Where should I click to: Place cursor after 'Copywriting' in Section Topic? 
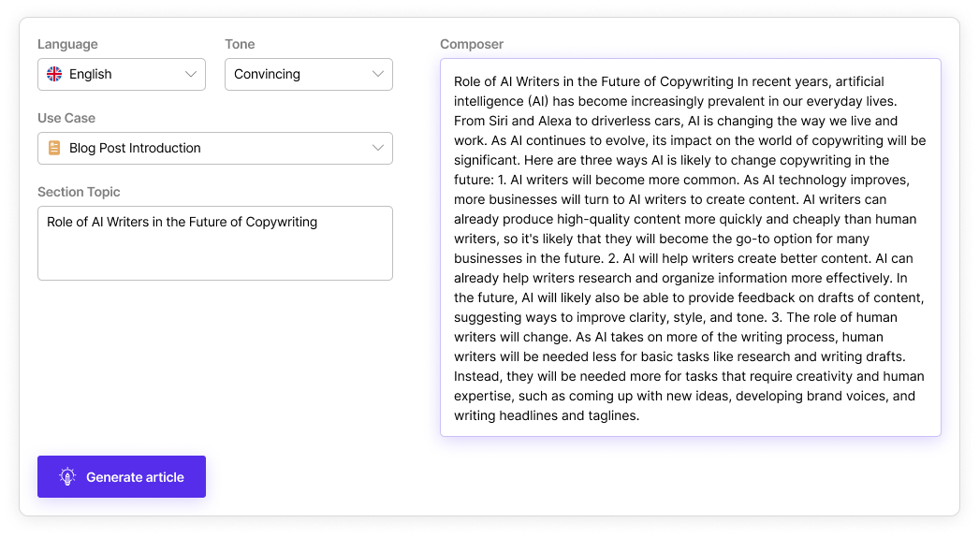318,223
